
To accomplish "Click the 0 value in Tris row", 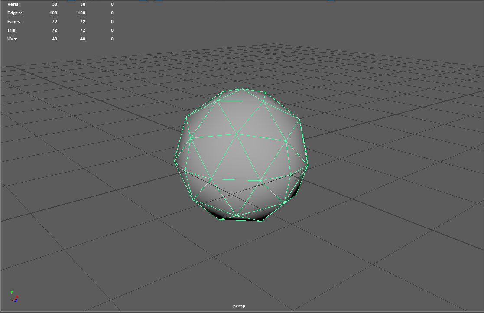I will [112, 30].
